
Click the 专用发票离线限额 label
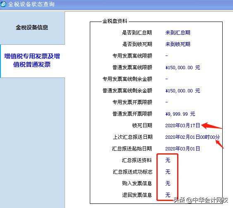(x=132, y=56)
